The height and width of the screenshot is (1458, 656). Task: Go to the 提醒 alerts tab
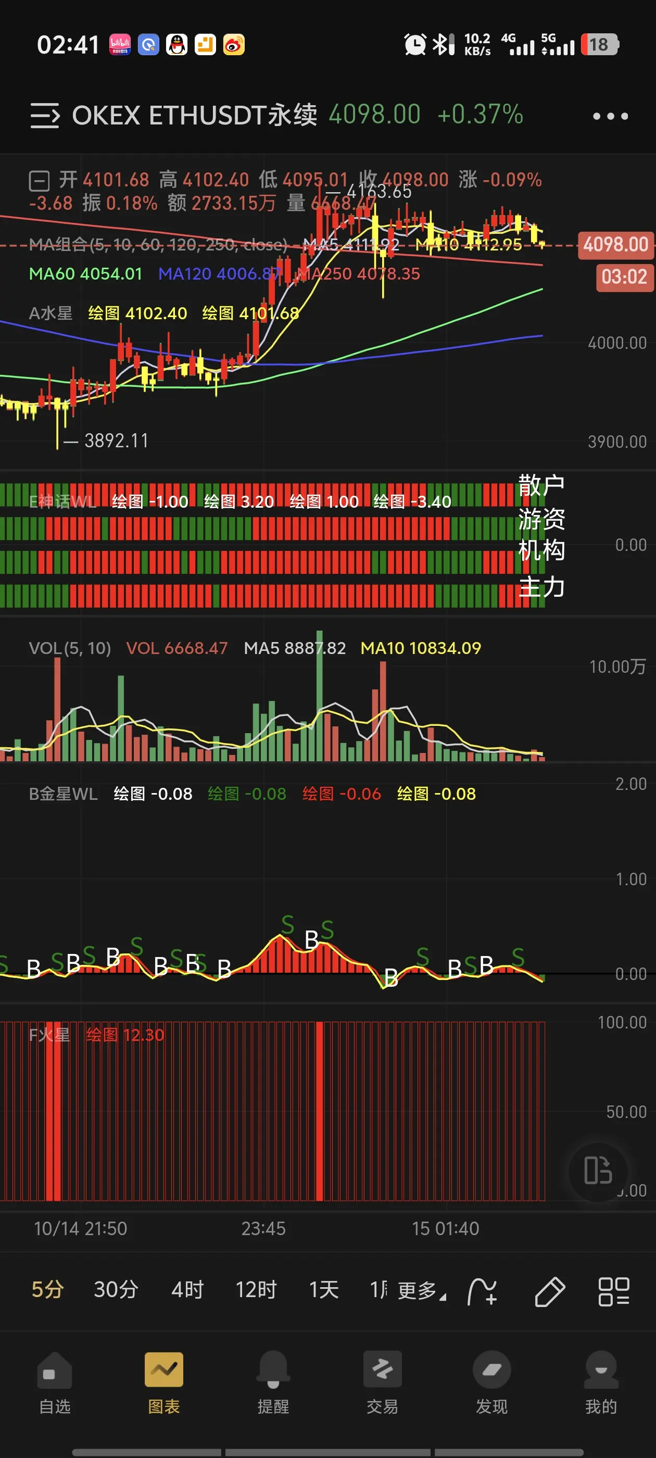click(273, 1385)
